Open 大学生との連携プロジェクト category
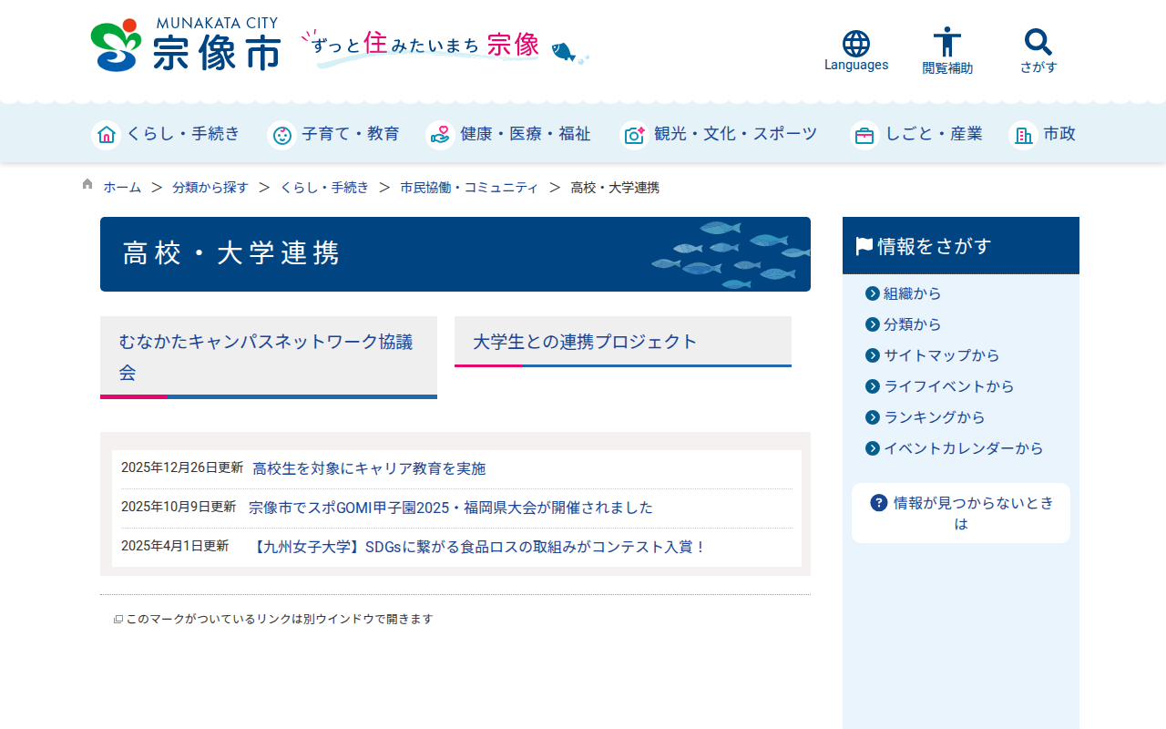Viewport: 1166px width, 729px height. pos(623,342)
